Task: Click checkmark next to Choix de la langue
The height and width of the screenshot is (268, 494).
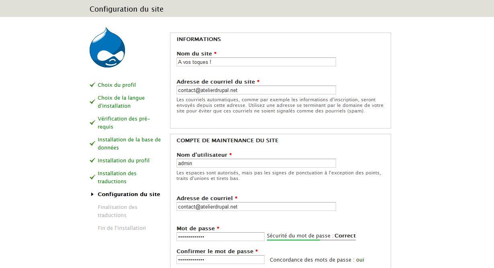Action: pos(92,102)
